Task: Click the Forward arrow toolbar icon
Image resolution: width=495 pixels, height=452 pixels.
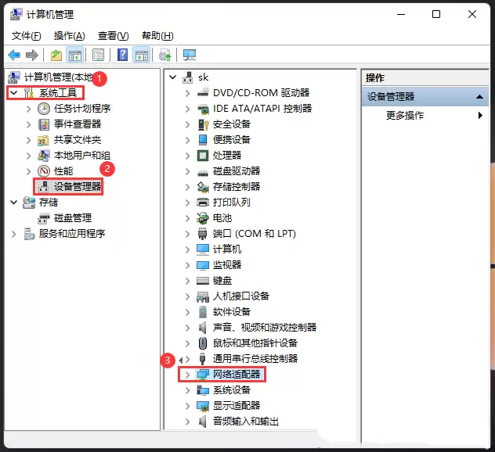Action: [32, 56]
